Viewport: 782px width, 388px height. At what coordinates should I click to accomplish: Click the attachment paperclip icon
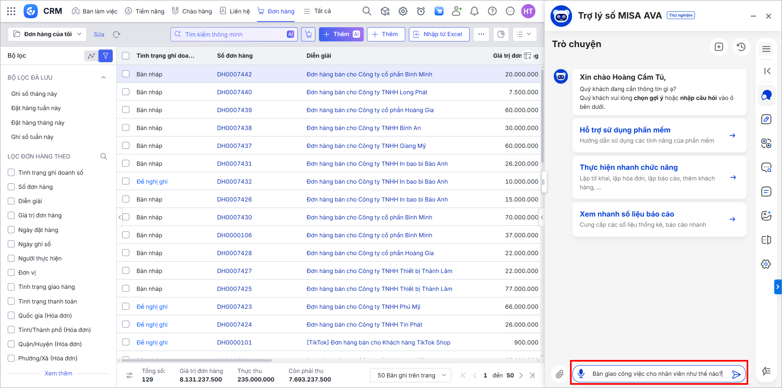(560, 374)
